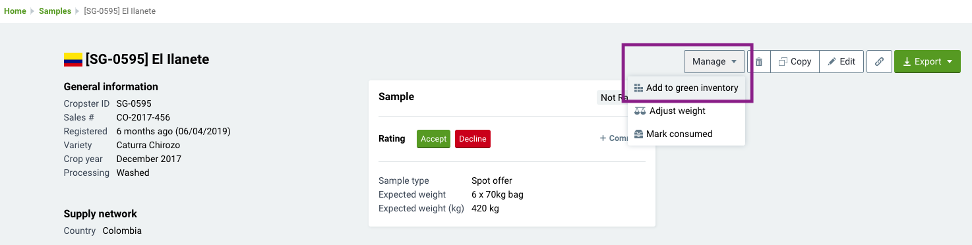Click the chain link icon button
The image size is (972, 245).
tap(878, 61)
